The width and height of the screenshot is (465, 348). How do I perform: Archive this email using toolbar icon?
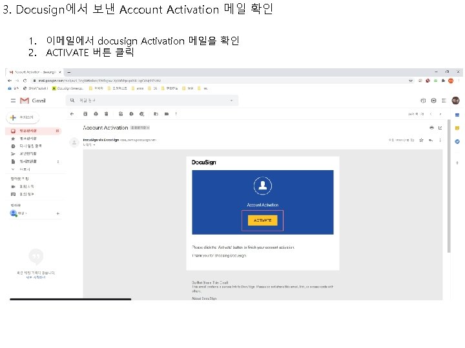pos(85,113)
